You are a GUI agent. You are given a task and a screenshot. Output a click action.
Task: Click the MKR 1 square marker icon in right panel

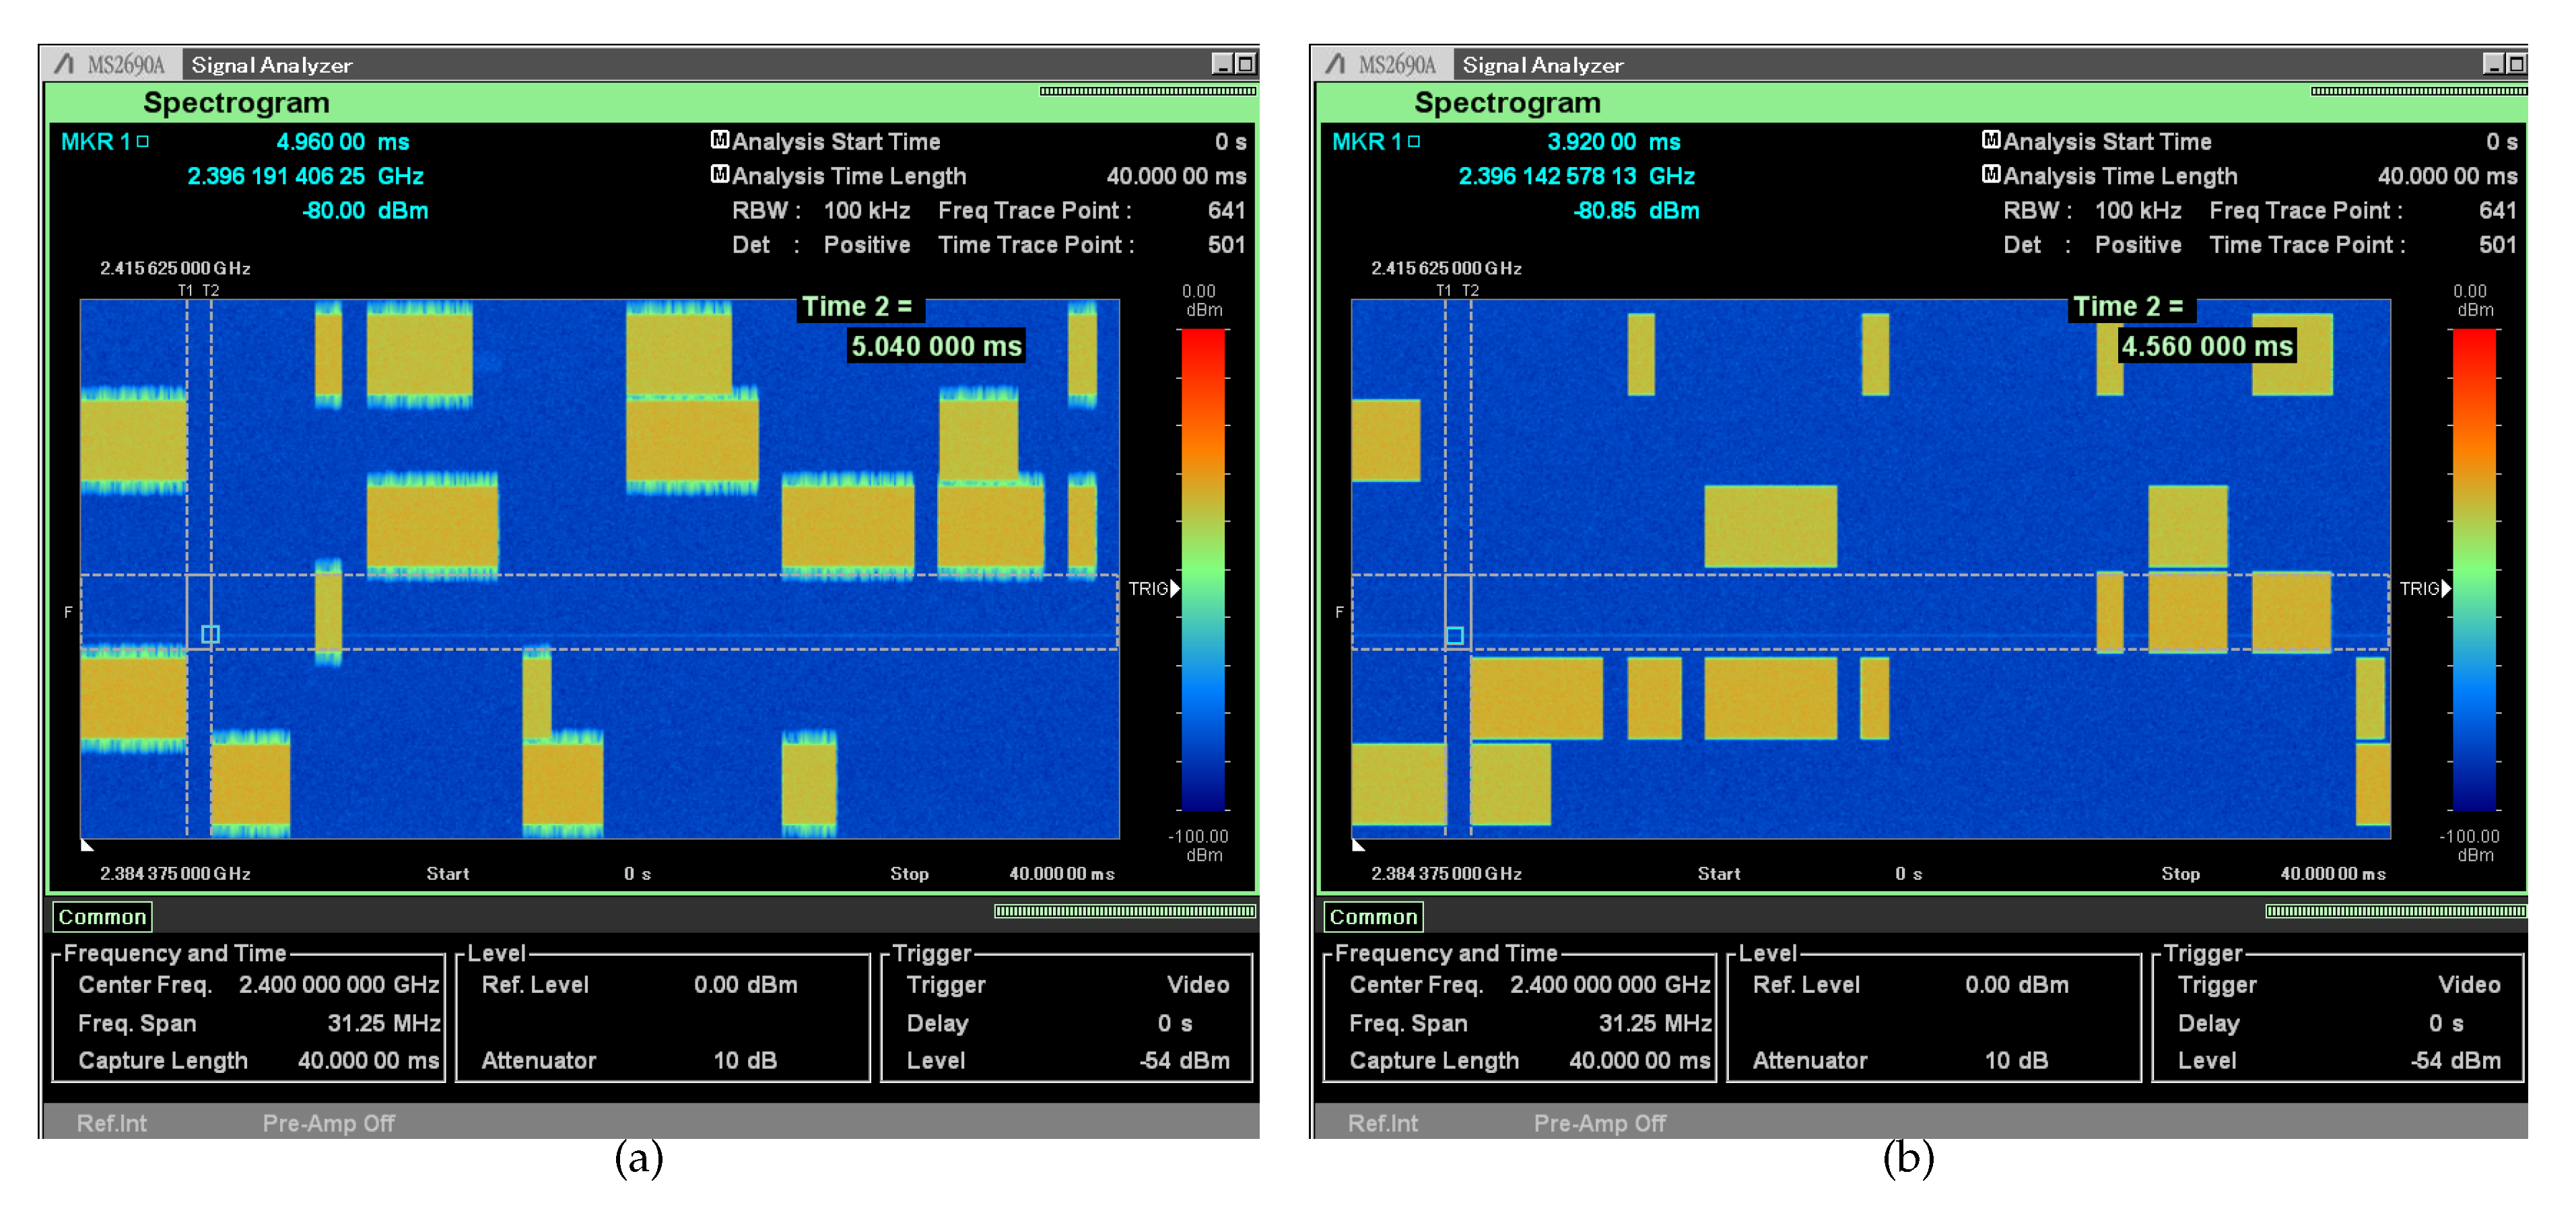click(x=1414, y=141)
